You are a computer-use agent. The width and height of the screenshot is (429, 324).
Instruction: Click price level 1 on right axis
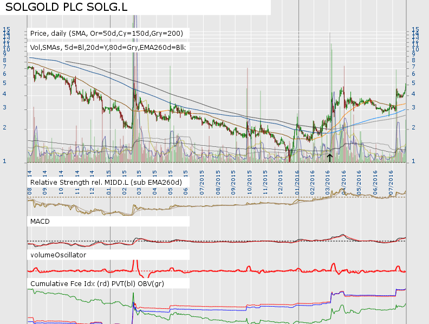(x=413, y=161)
